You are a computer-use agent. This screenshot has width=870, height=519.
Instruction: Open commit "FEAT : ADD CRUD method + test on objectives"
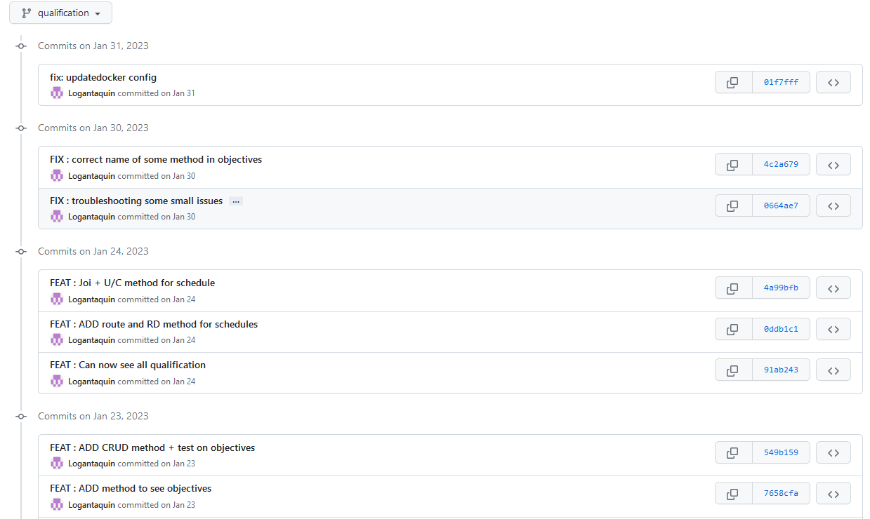(x=152, y=447)
